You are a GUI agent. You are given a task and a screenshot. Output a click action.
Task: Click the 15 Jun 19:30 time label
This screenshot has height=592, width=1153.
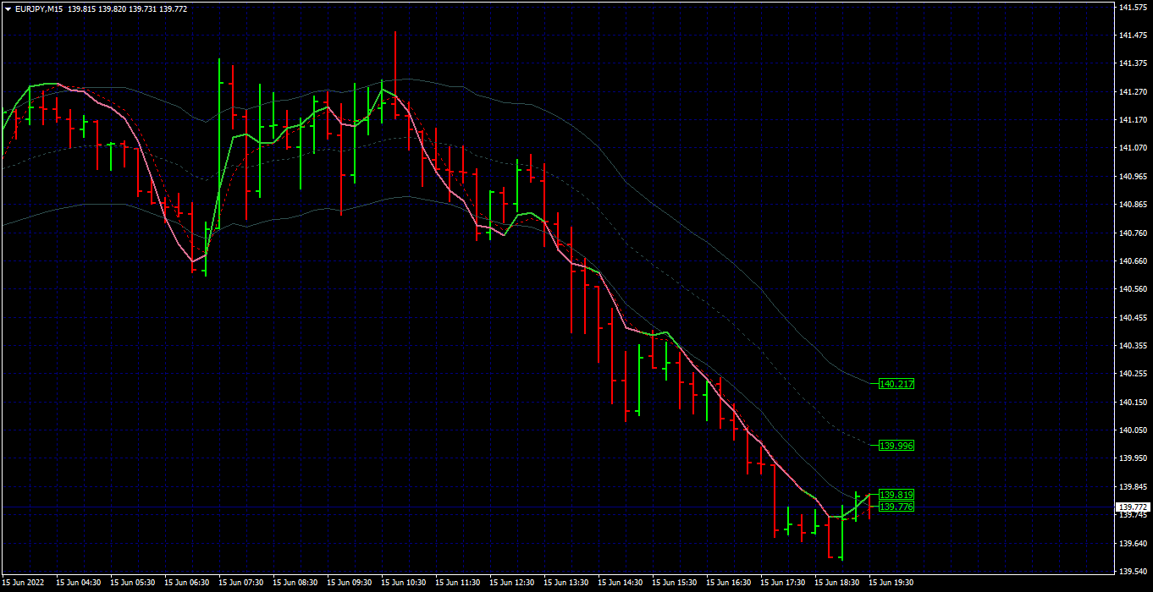click(891, 583)
